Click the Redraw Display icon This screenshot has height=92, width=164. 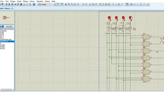[55, 4]
